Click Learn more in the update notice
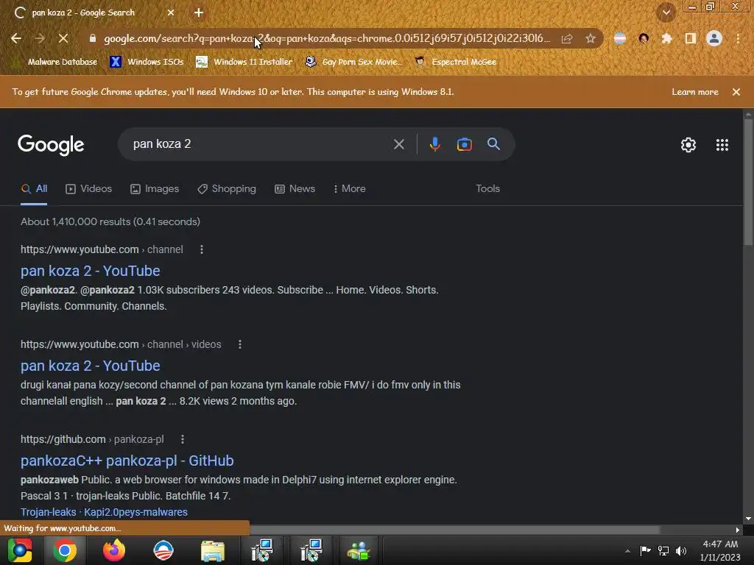This screenshot has width=754, height=565. 695,92
